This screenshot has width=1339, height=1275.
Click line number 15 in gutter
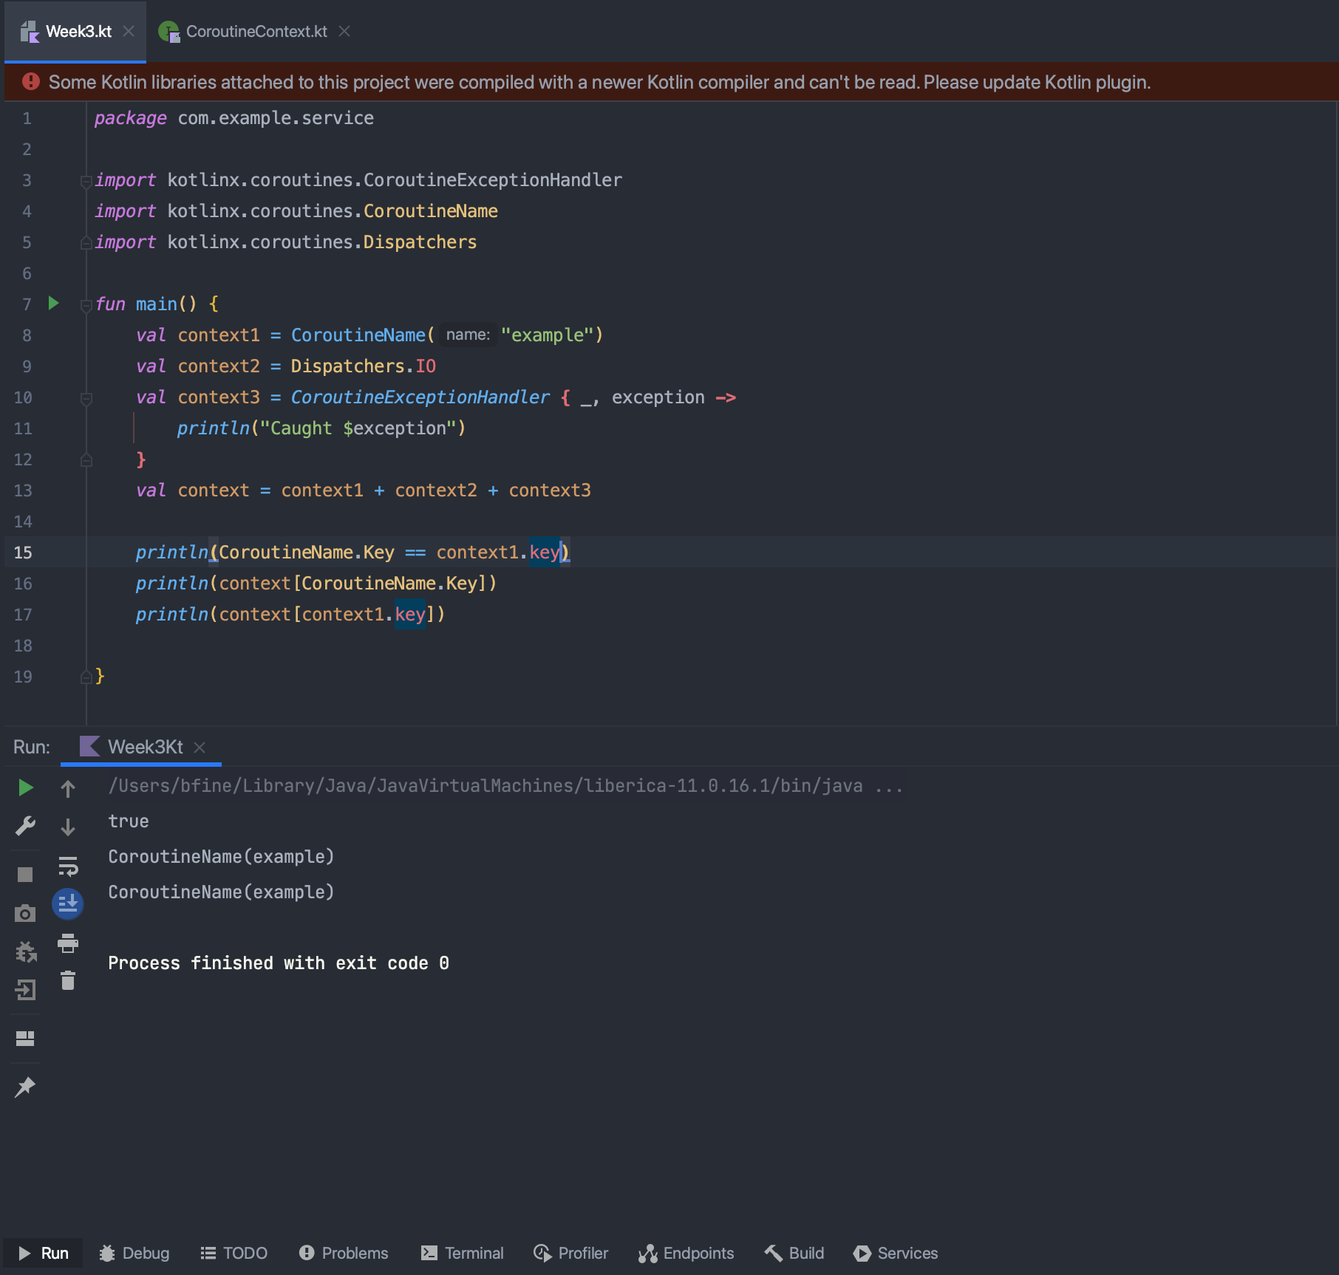pyautogui.click(x=23, y=553)
